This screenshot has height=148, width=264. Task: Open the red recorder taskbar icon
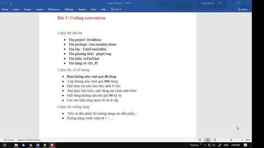click(52, 145)
